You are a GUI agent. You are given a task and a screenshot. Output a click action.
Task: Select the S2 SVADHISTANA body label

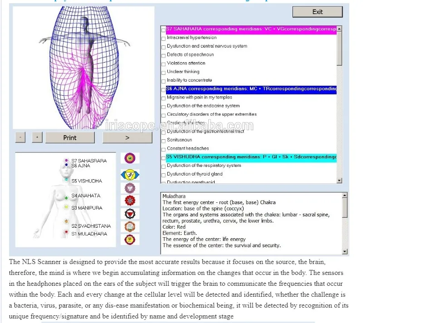[91, 226]
